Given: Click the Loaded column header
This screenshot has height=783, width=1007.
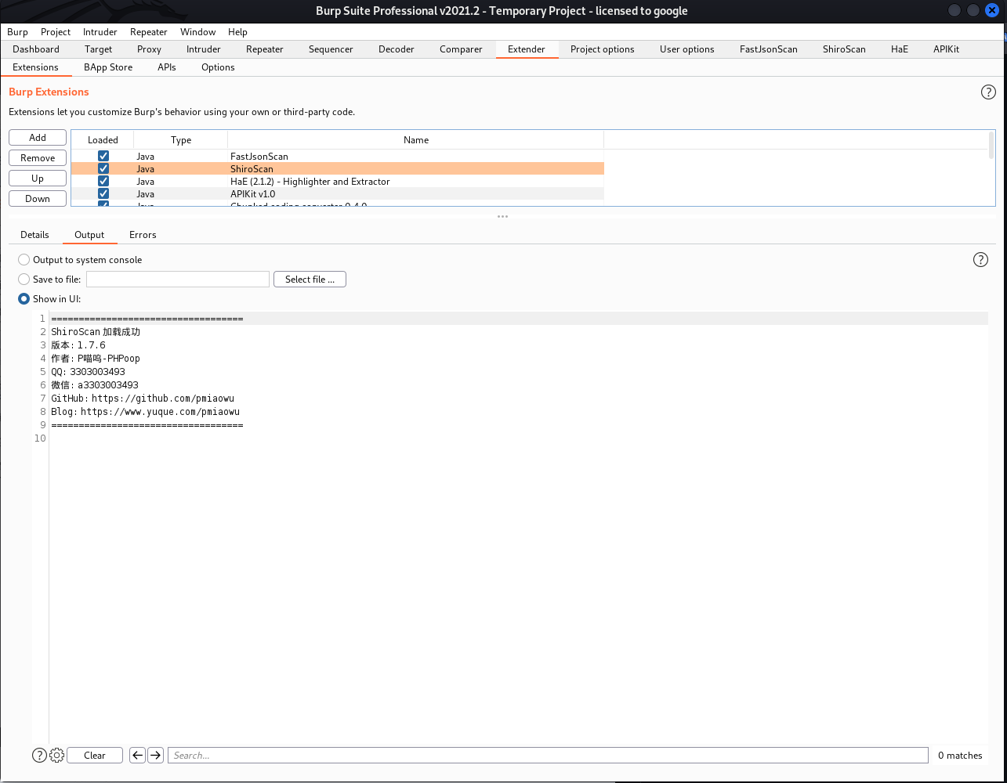Looking at the screenshot, I should point(103,140).
